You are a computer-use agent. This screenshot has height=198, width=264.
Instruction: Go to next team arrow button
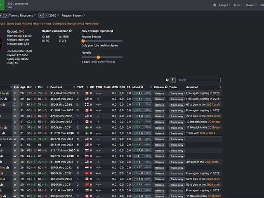click(5, 16)
